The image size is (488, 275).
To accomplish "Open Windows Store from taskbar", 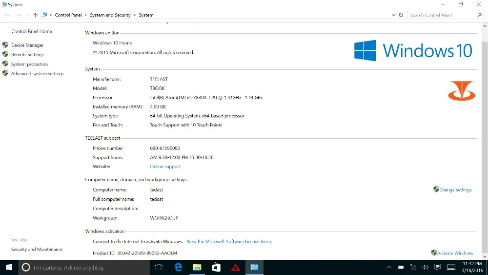I will tap(216, 267).
